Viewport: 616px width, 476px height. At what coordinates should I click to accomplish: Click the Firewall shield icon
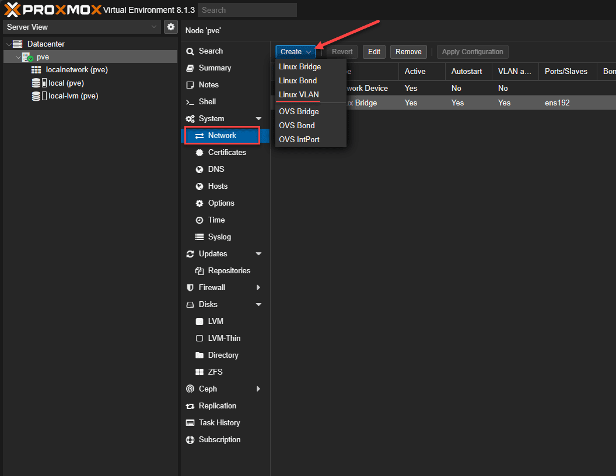190,288
